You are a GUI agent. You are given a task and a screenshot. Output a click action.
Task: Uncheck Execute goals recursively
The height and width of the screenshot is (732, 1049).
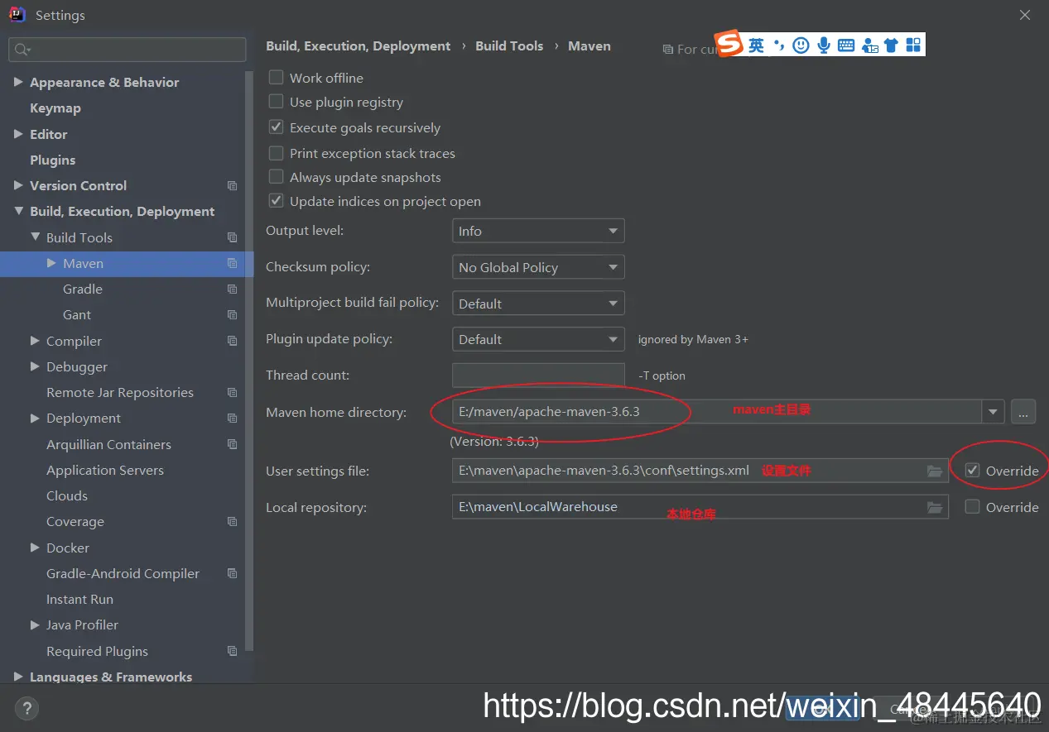pyautogui.click(x=276, y=127)
